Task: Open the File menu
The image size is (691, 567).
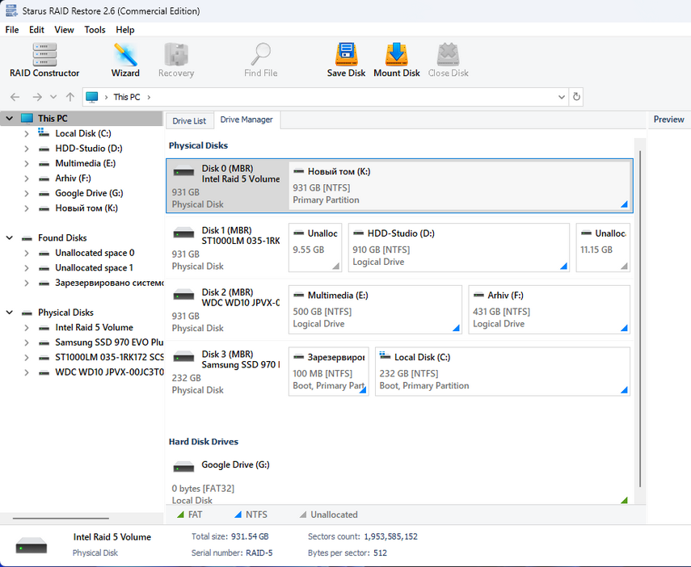Action: pyautogui.click(x=12, y=30)
